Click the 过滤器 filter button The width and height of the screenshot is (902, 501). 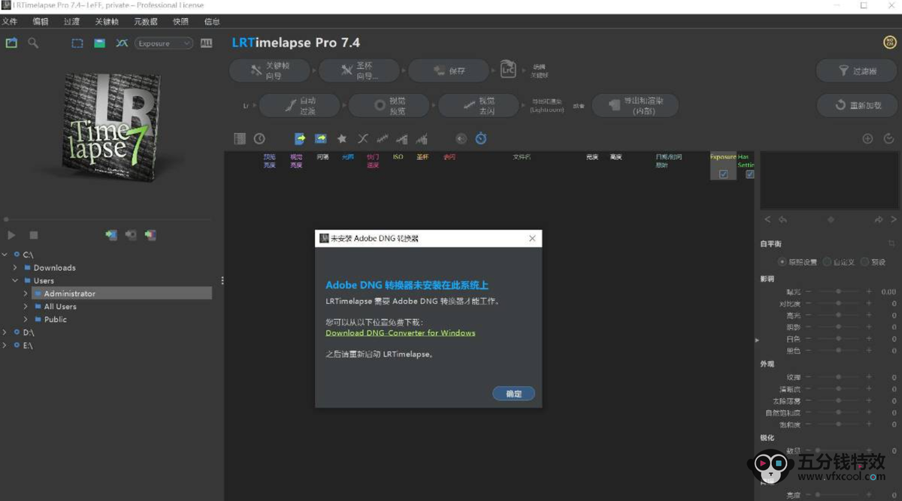tap(857, 71)
